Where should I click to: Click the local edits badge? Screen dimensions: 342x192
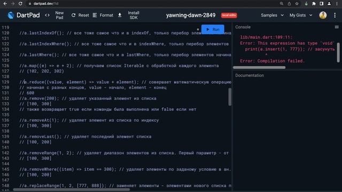pyautogui.click(x=229, y=15)
